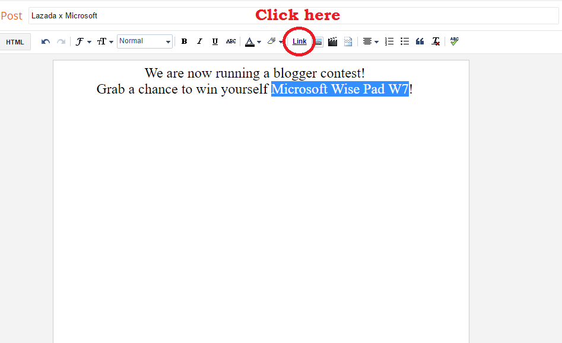Click the Link button in toolbar
The width and height of the screenshot is (562, 343).
pos(300,41)
